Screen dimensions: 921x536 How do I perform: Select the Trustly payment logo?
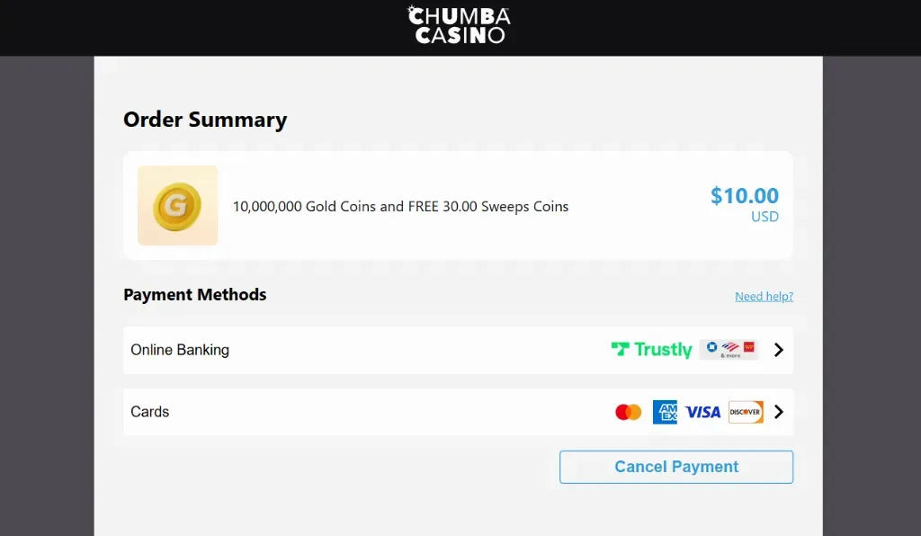pyautogui.click(x=651, y=350)
